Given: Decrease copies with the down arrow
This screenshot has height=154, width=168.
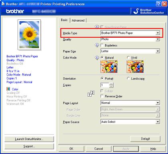Looking at the screenshot, I should [x=111, y=86].
